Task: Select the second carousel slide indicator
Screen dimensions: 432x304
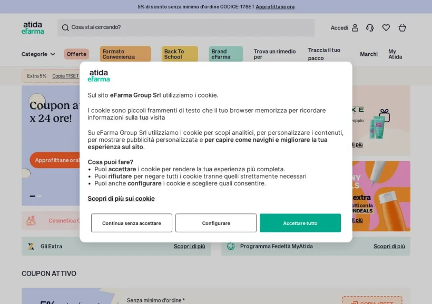Action: (40, 196)
